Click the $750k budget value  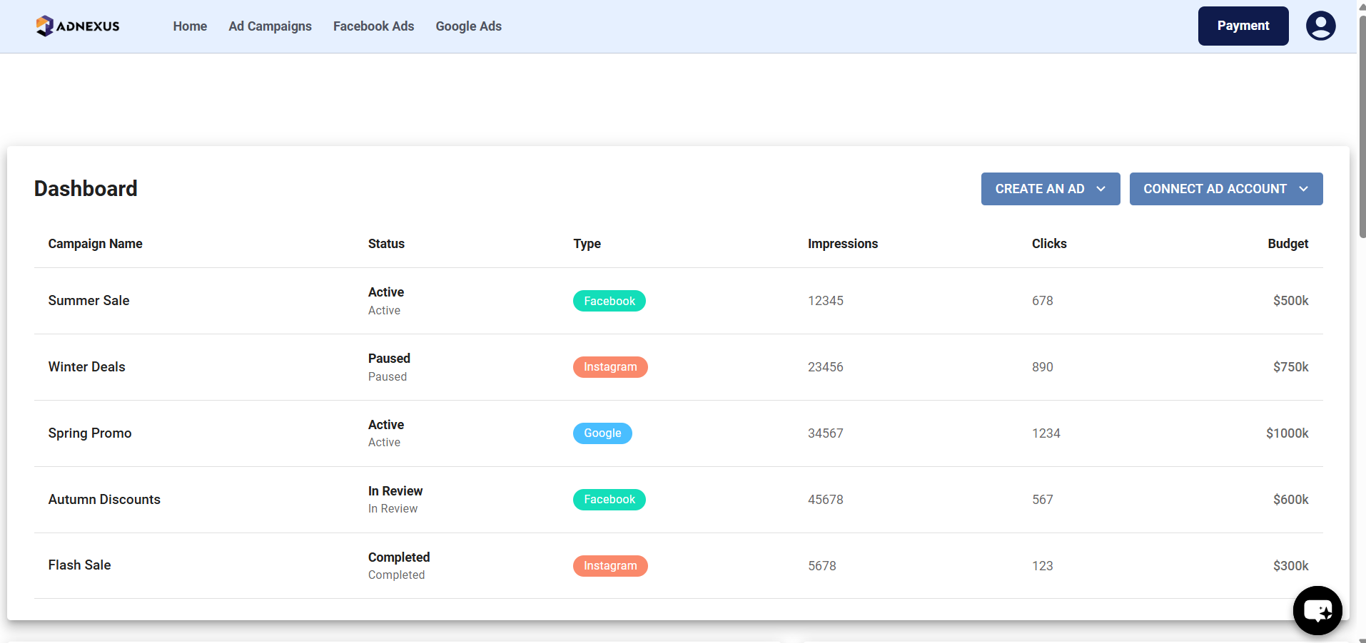[x=1290, y=367]
